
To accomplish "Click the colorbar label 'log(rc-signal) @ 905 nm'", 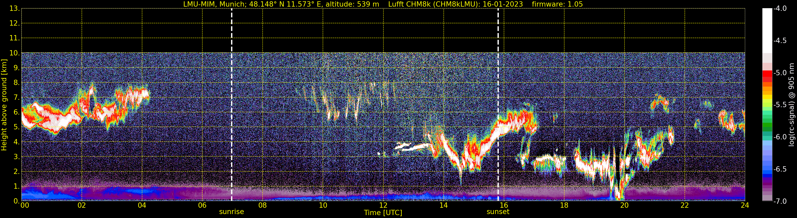I will [x=791, y=105].
